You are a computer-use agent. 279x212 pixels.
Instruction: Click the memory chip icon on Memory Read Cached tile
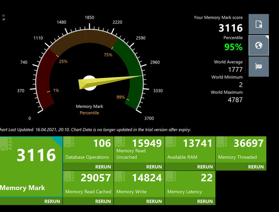69,176
